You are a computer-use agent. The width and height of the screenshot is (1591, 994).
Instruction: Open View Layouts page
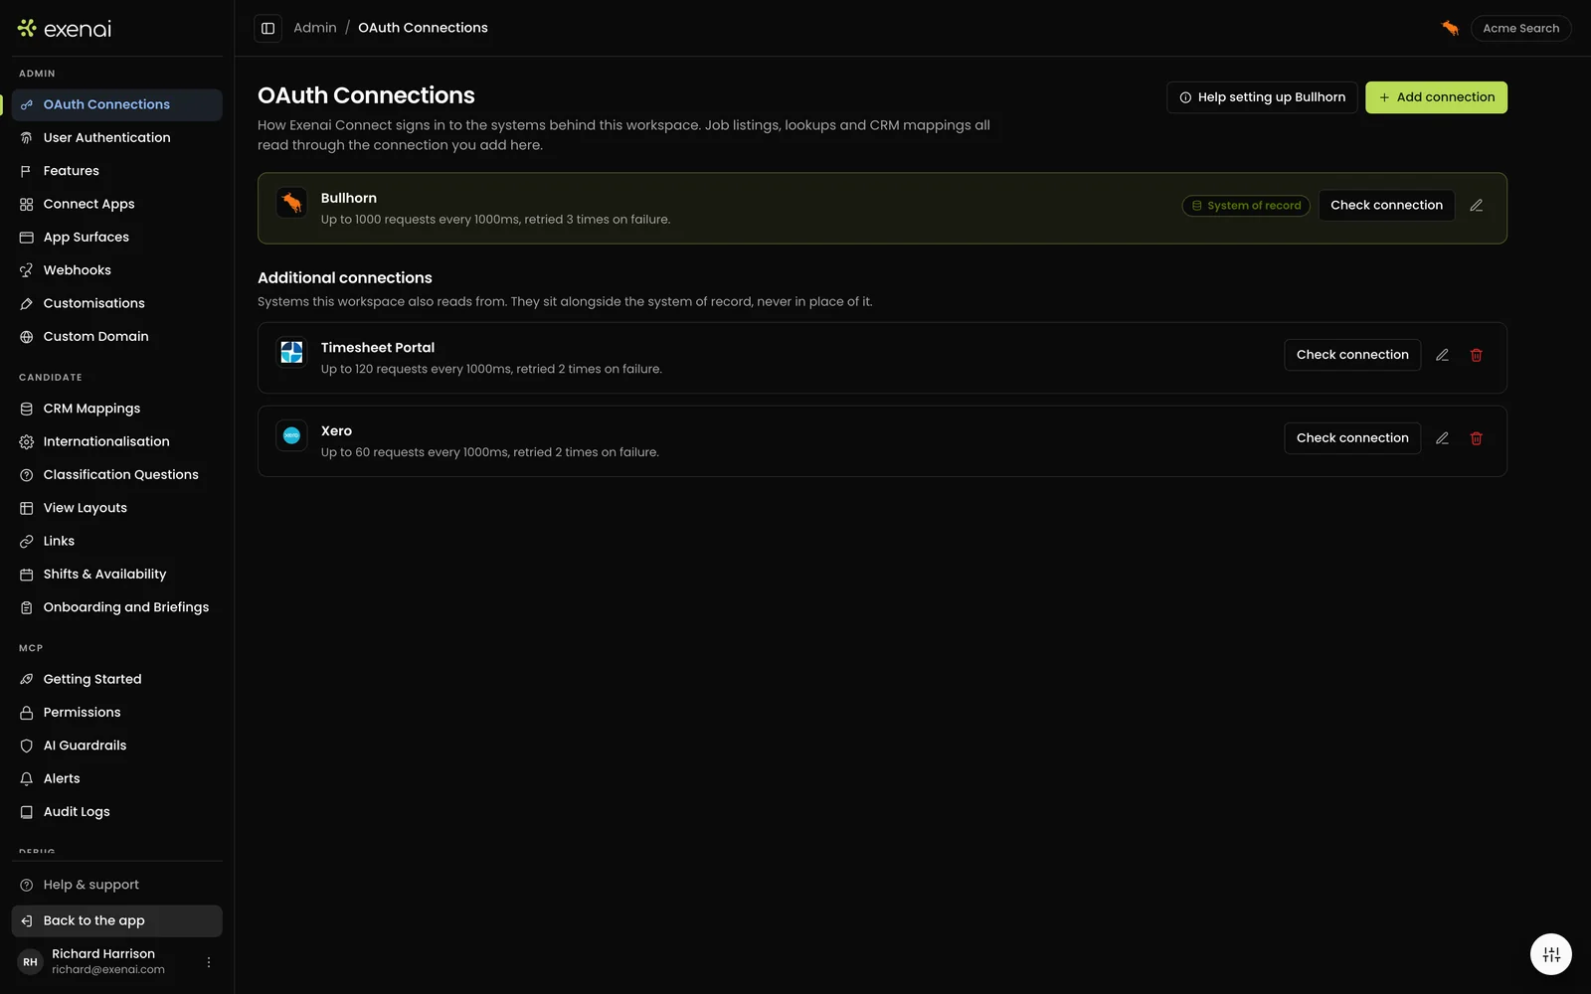[117, 508]
